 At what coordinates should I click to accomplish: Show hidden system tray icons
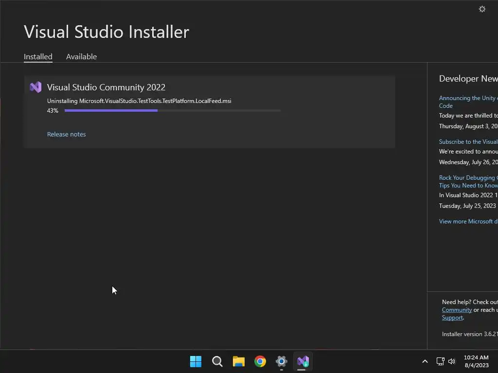[425, 361]
